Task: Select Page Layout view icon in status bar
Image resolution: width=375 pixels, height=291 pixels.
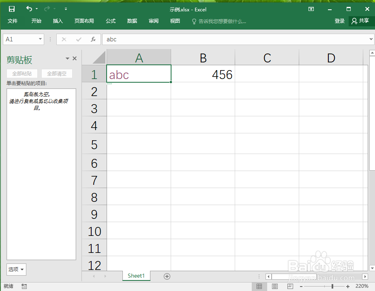Action: pos(275,286)
